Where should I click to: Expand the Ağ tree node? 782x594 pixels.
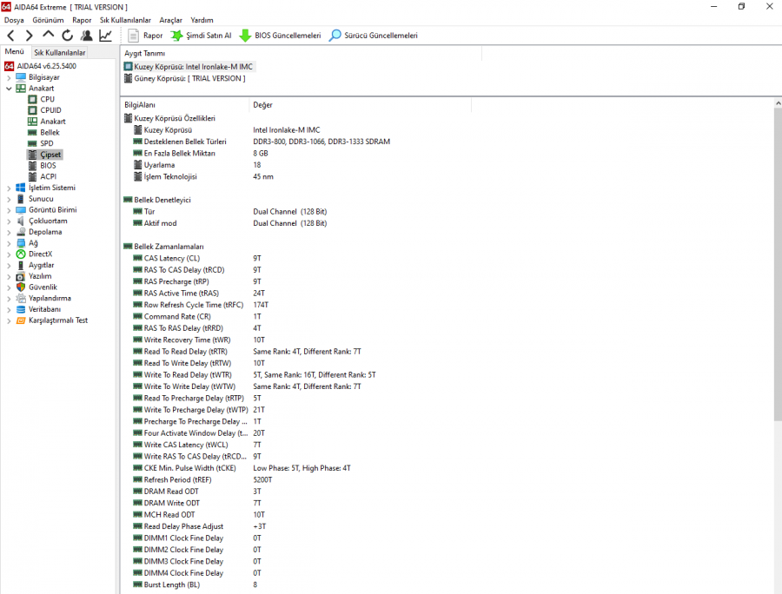9,243
